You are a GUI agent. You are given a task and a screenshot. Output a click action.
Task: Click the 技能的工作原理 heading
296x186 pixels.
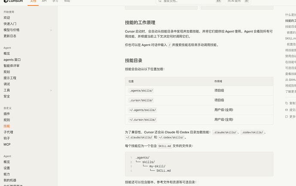click(140, 22)
